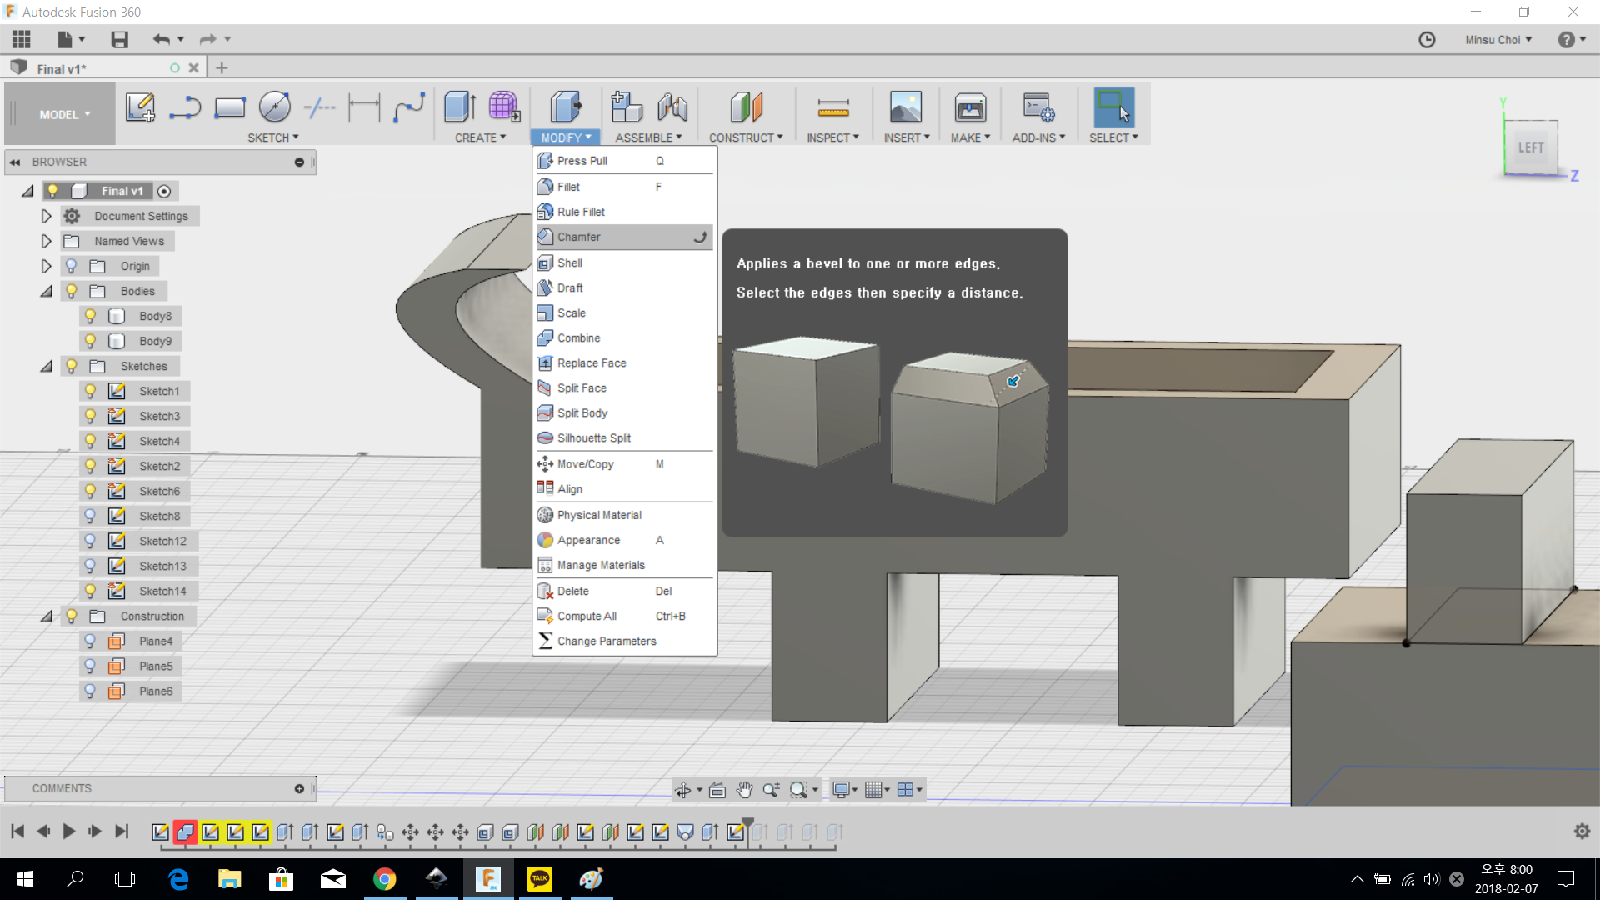Select the Line sketch tool
This screenshot has height=900, width=1600.
(x=185, y=107)
